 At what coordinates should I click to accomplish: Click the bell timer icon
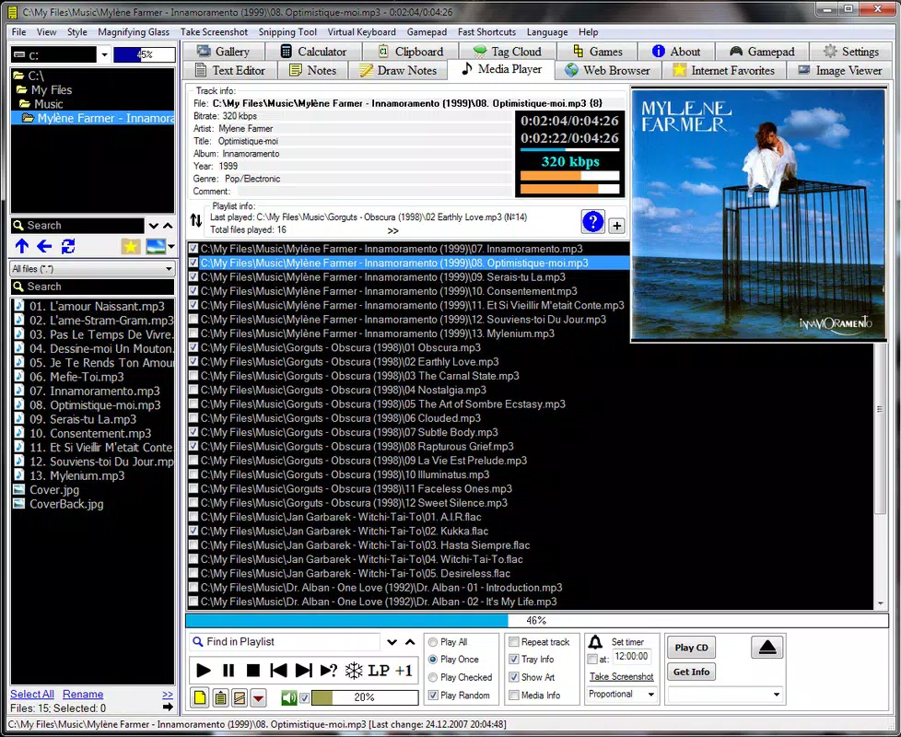(x=596, y=641)
